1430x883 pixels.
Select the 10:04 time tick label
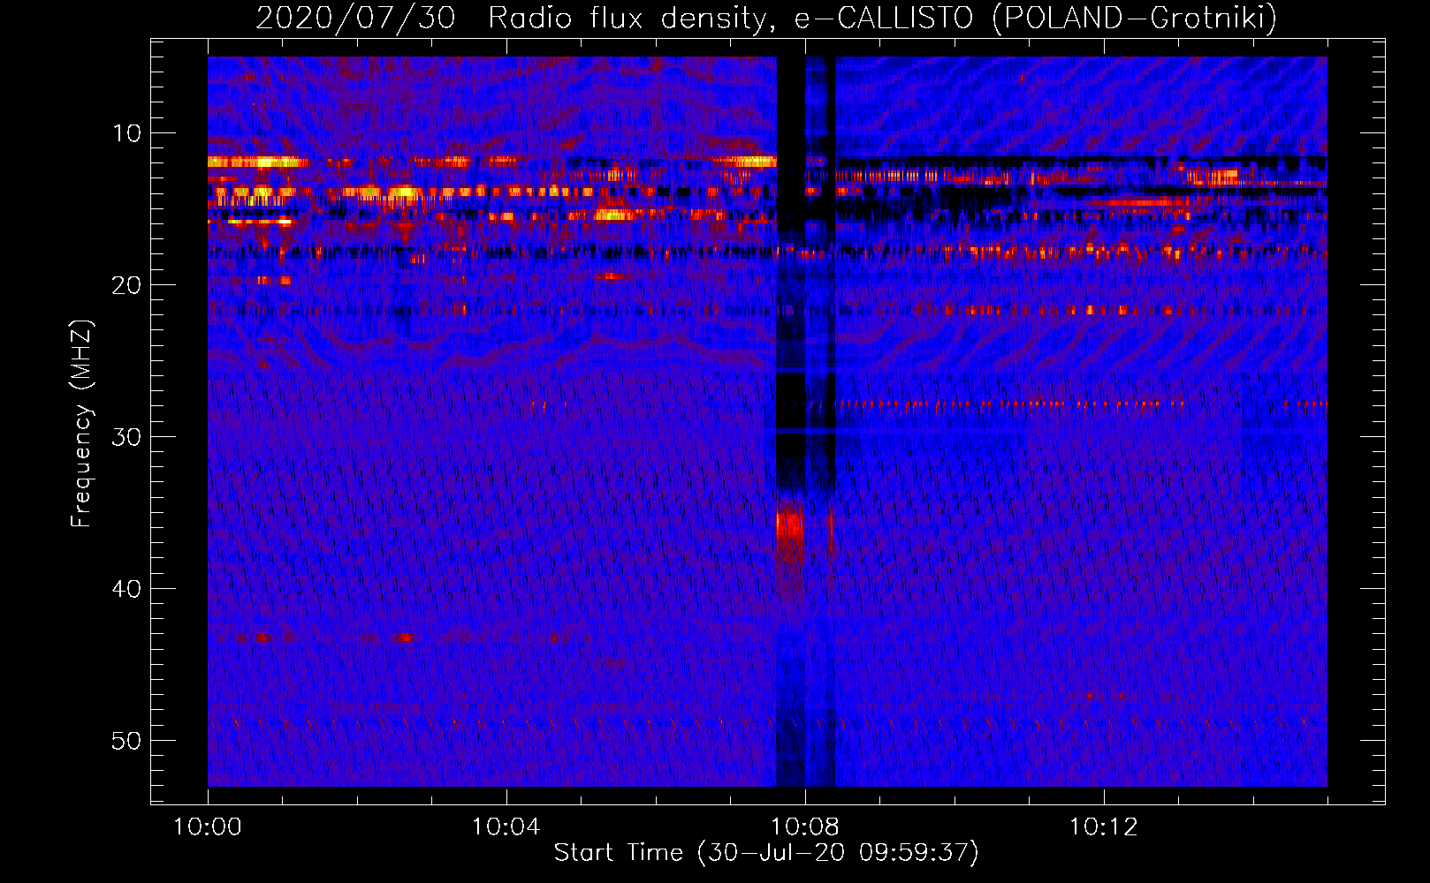pos(506,827)
